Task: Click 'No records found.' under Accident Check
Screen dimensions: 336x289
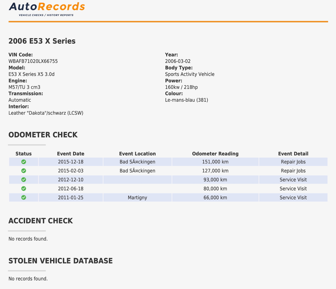Action: click(x=28, y=239)
